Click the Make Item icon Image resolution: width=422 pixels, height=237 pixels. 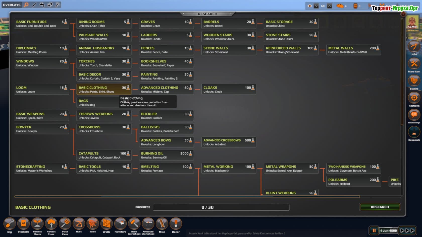tap(414, 64)
